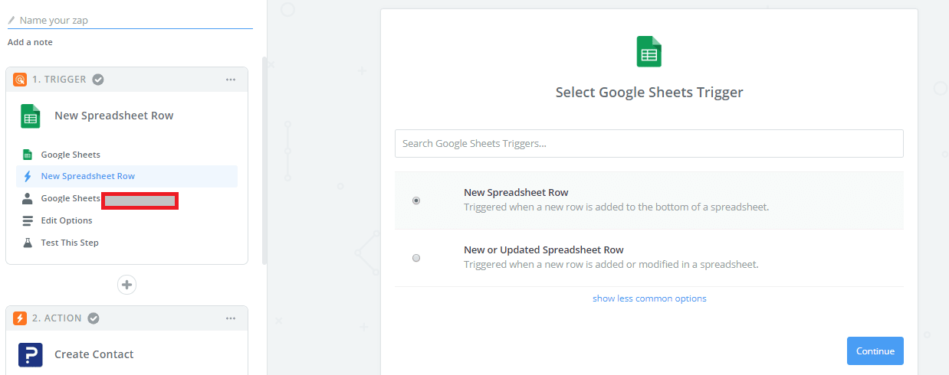Select the Create Contact action heading
The height and width of the screenshot is (375, 949).
94,354
